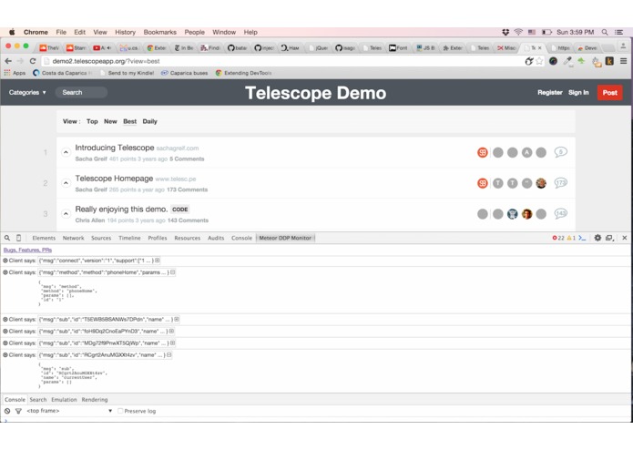Click the red Post button
The image size is (633, 450).
coord(609,92)
